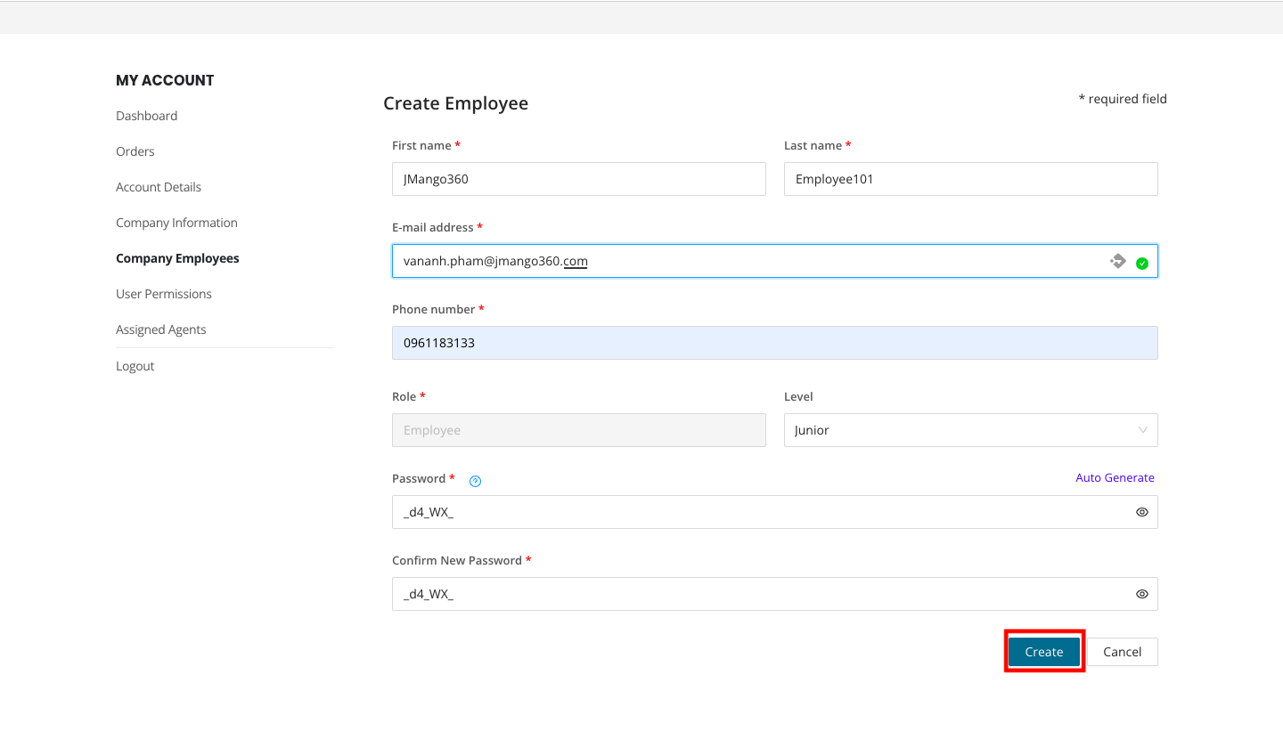The width and height of the screenshot is (1283, 732).
Task: Click the Auto Generate password link
Action: [x=1115, y=478]
